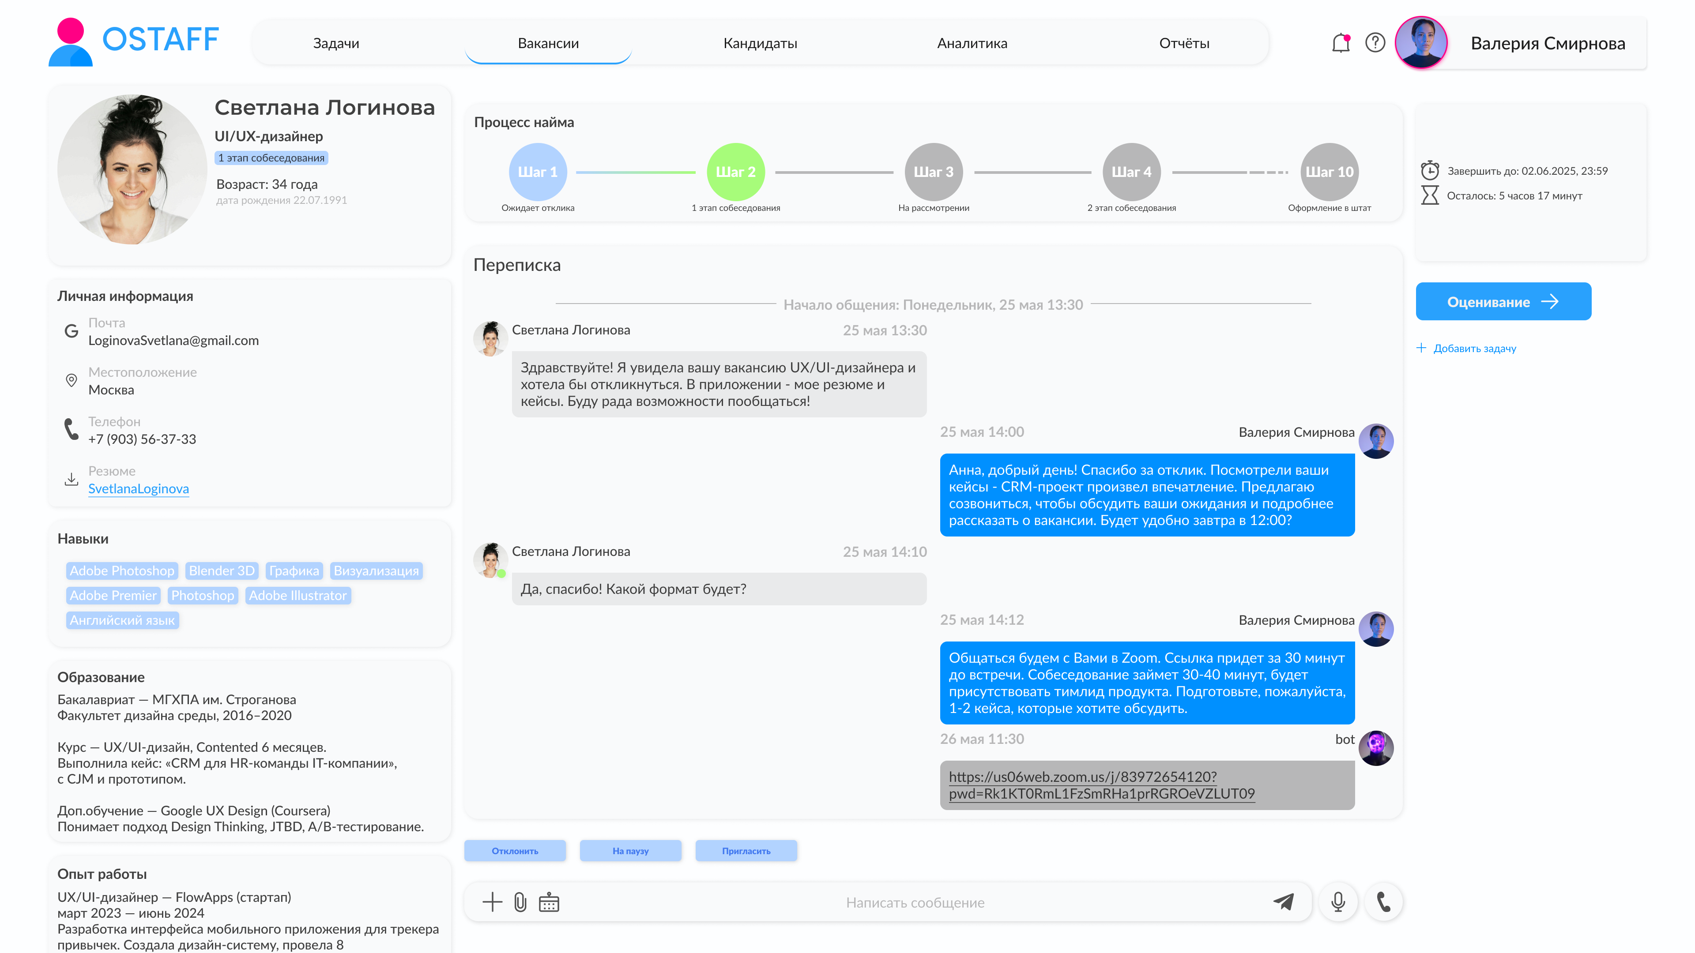Send message with paper plane icon
This screenshot has height=953, width=1695.
1283,902
